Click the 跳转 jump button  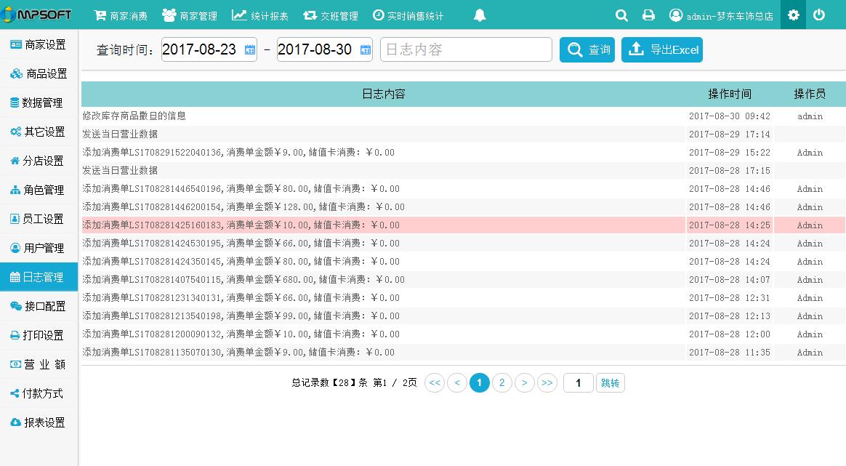tap(610, 382)
